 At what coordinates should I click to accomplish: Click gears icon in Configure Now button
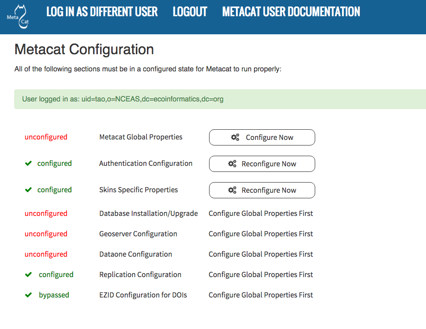[x=235, y=138]
